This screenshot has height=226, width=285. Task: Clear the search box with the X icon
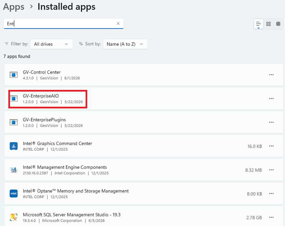click(118, 23)
